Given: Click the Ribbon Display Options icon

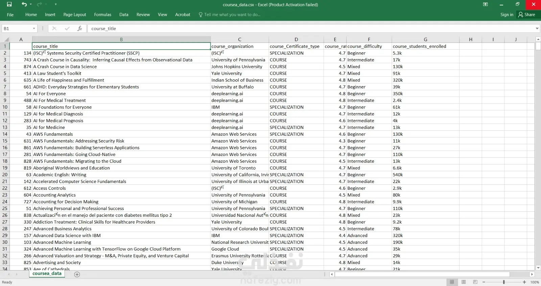Looking at the screenshot, I should 485,4.
